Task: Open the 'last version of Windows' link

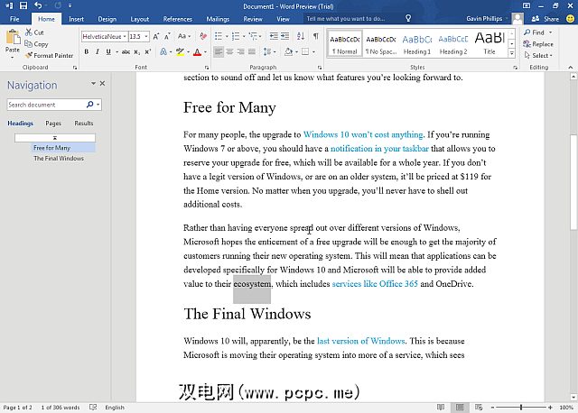Action: pyautogui.click(x=360, y=341)
